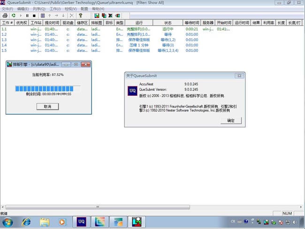The width and height of the screenshot is (305, 229).
Task: Click the colorful nesting app taskbar icon
Action: coord(100,222)
